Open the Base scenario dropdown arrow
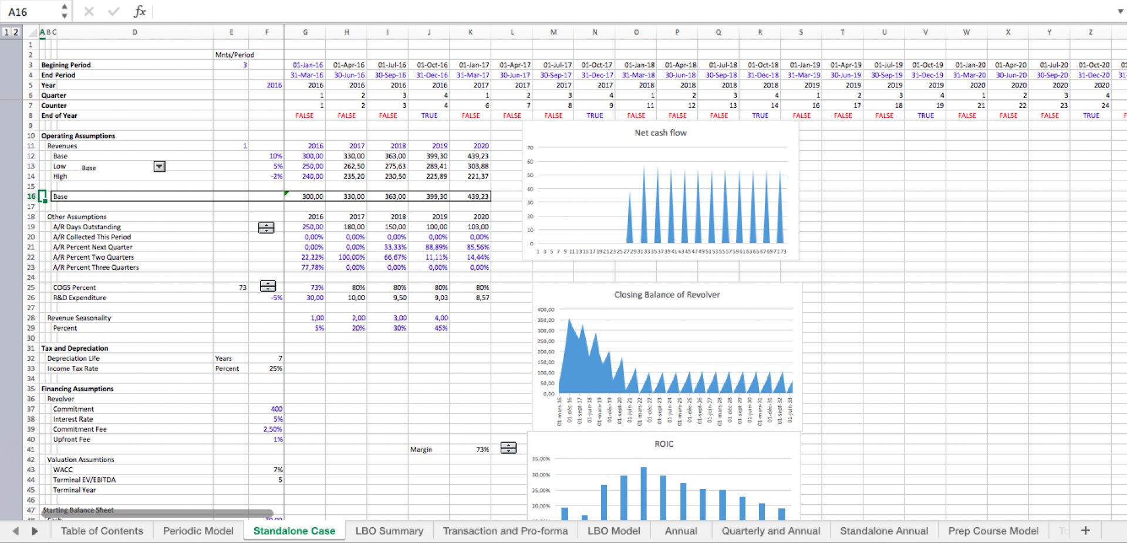 (159, 167)
